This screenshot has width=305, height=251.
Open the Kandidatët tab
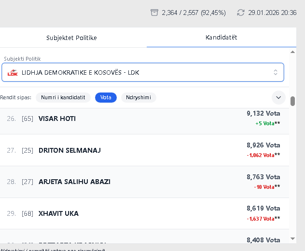[221, 38]
